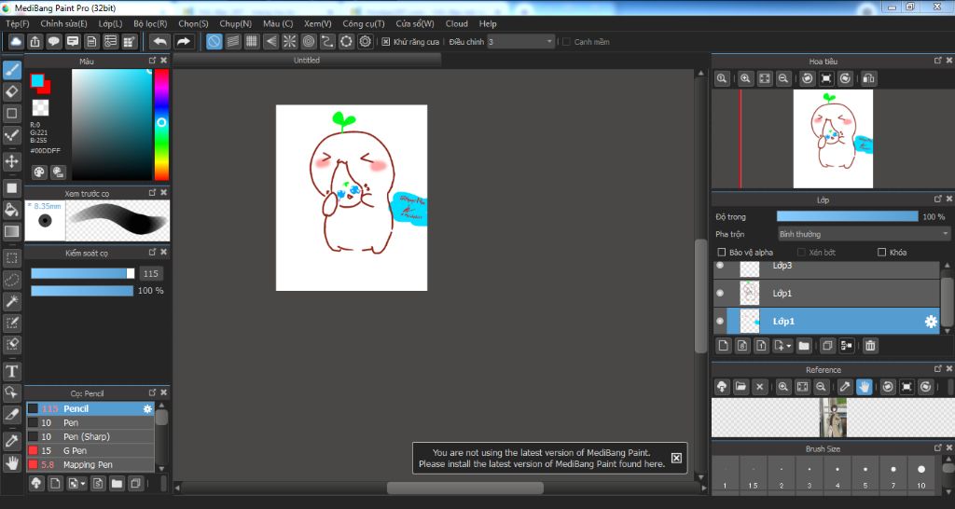This screenshot has width=955, height=509.
Task: Create new layer in Layer panel
Action: 723,346
